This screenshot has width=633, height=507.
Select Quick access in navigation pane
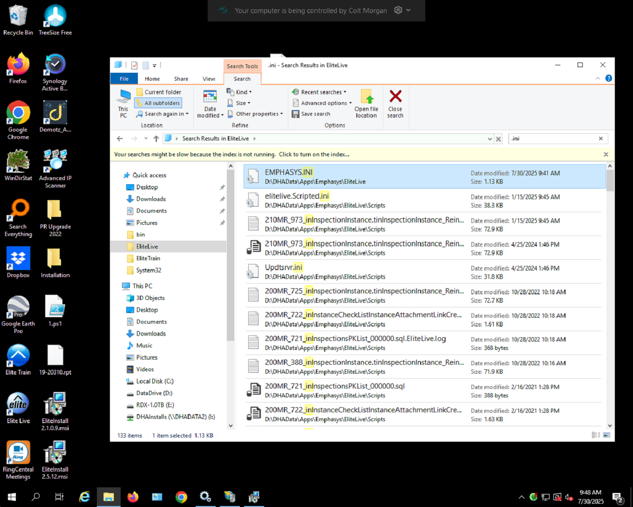click(149, 175)
